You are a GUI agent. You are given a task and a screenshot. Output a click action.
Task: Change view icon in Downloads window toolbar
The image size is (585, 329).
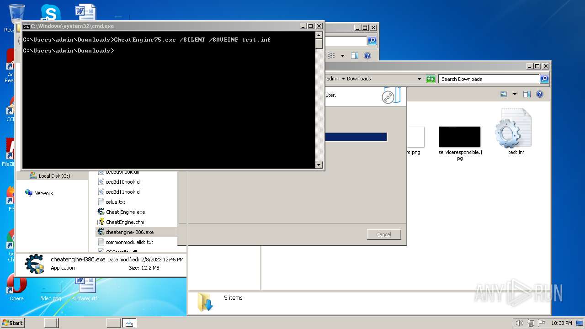(504, 94)
